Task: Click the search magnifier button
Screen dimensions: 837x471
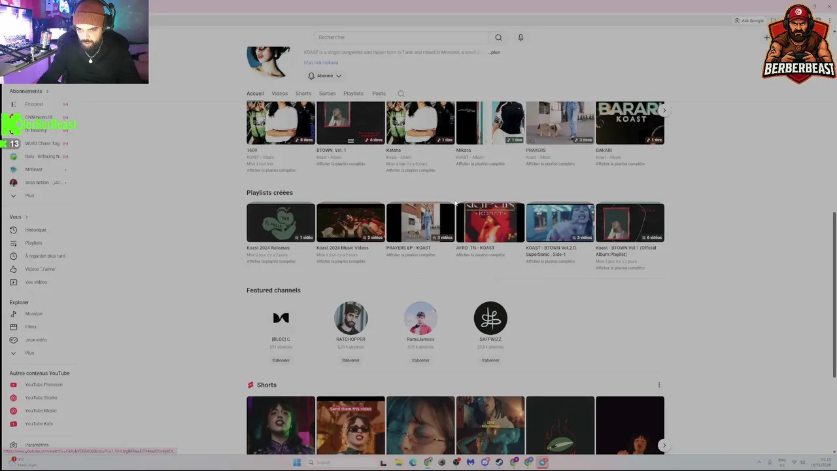Action: (x=498, y=37)
